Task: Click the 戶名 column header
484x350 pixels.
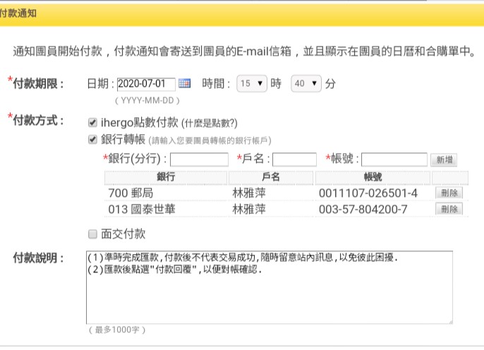Action: pyautogui.click(x=271, y=177)
